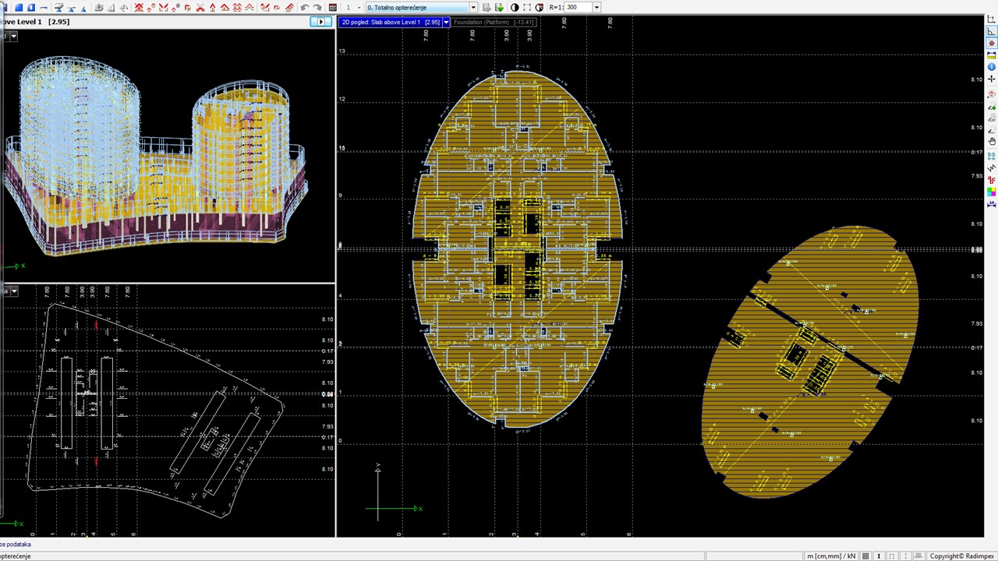The image size is (998, 561).
Task: Click the blue info icon
Action: coord(992,67)
